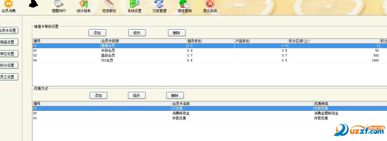The height and width of the screenshot is (141, 387).
Task: Click 积分区间(上) column header
Action: point(334,41)
